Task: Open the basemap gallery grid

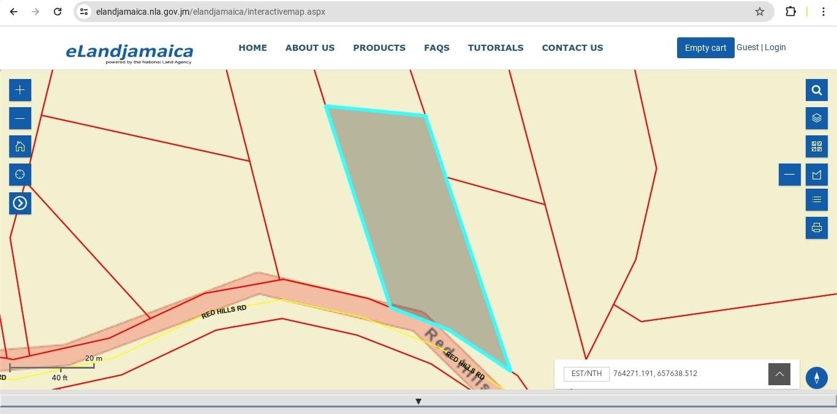Action: (x=816, y=146)
